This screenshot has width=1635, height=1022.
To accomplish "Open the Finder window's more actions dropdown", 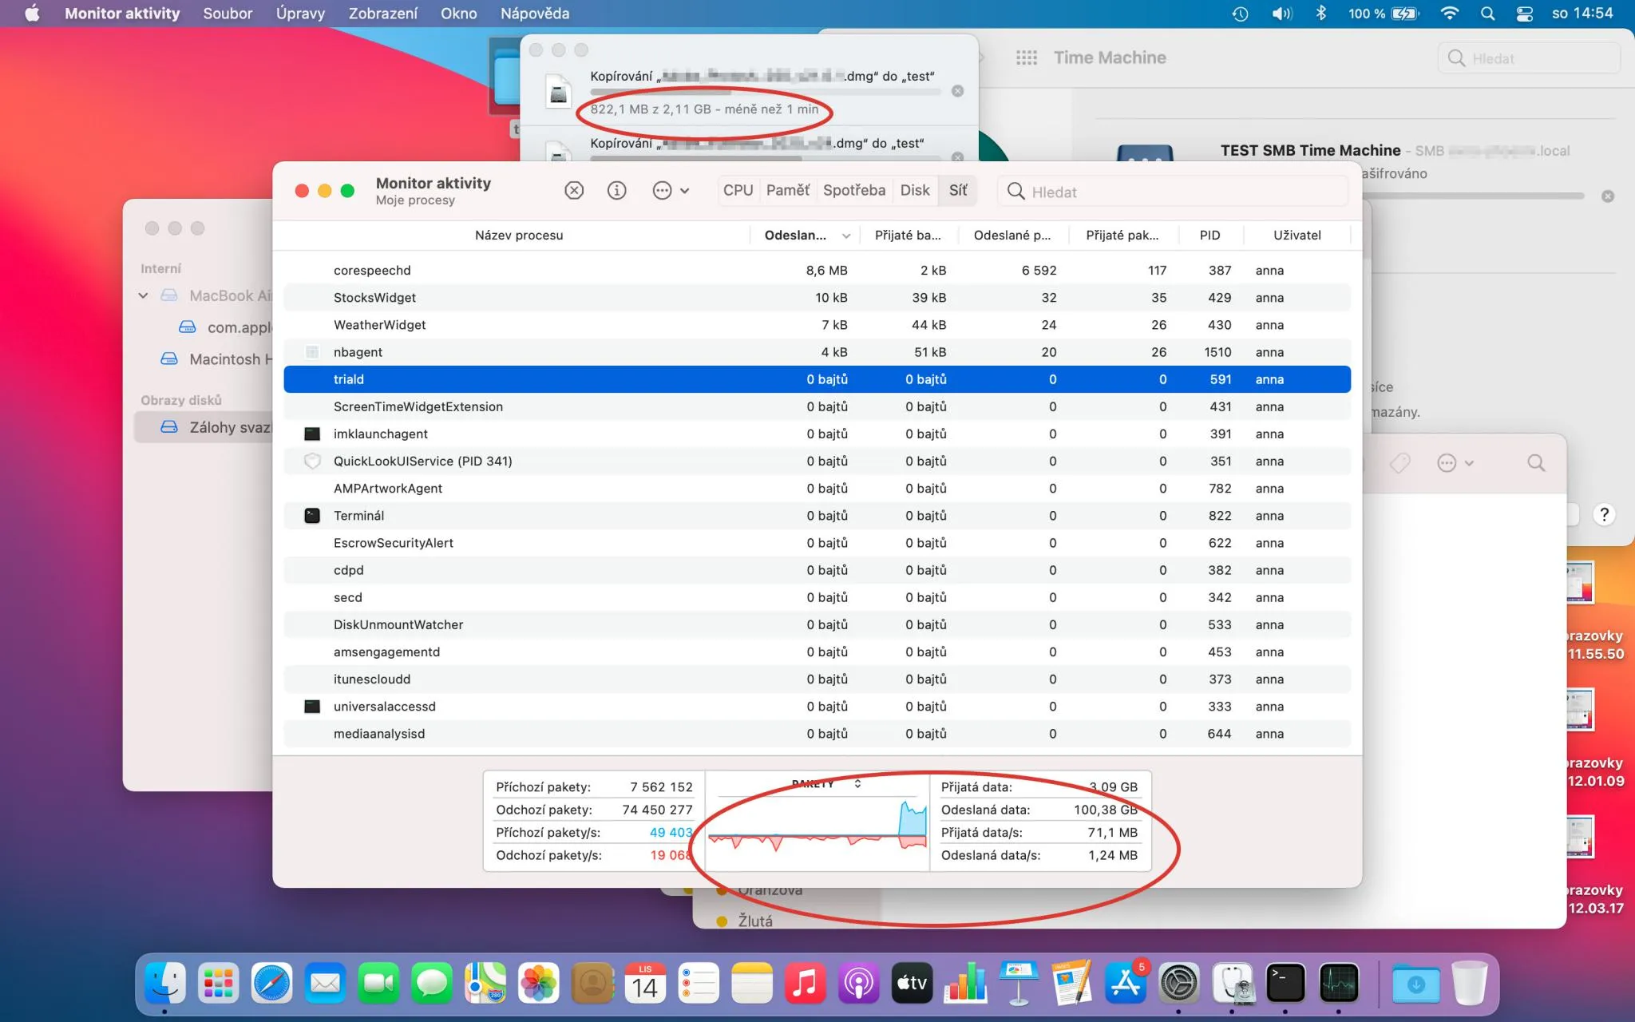I will click(1455, 463).
